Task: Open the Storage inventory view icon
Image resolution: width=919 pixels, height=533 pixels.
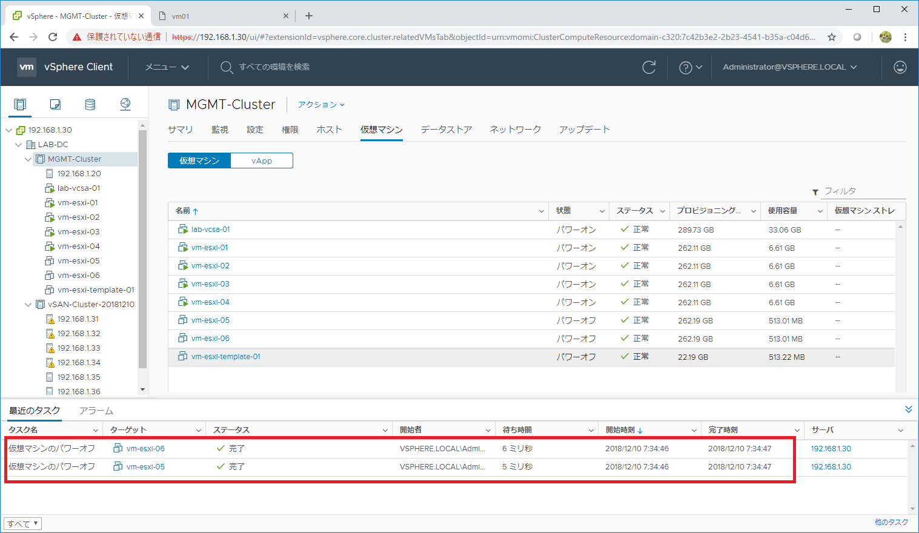Action: point(90,104)
